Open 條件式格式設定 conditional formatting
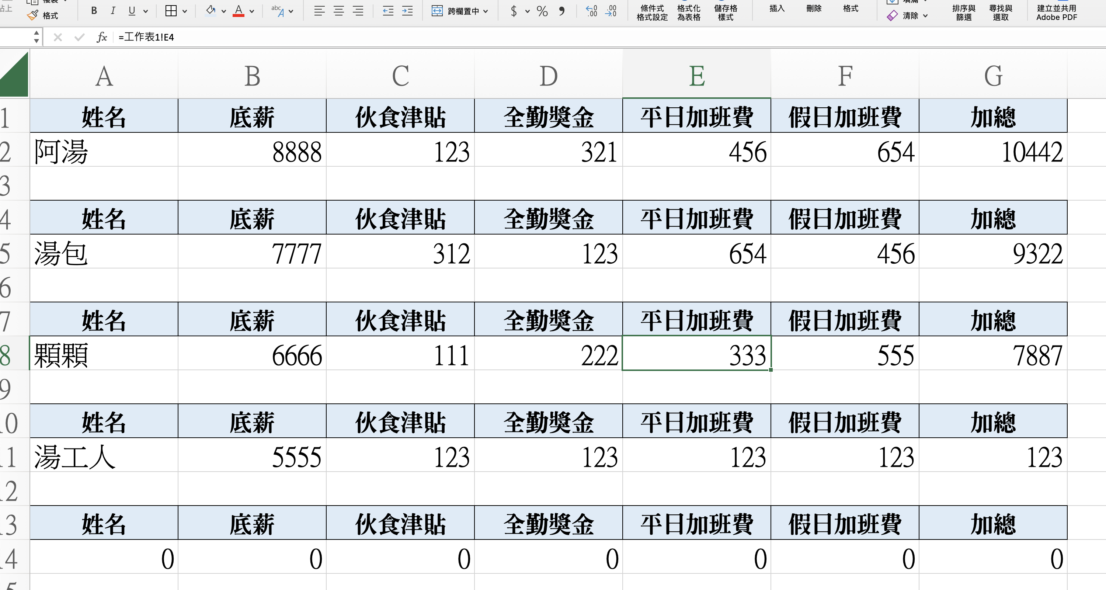Image resolution: width=1106 pixels, height=590 pixels. [x=652, y=13]
